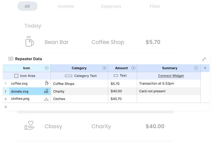This screenshot has height=149, width=217.
Task: Click the clothes hanger icon in row 3
Action: [46, 99]
